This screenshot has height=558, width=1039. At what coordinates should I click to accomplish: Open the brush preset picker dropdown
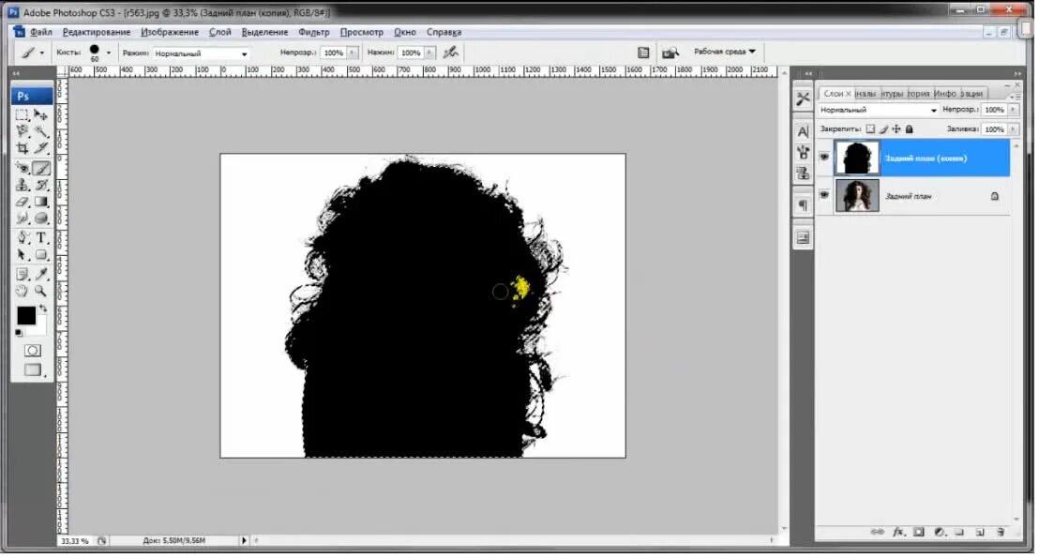109,53
